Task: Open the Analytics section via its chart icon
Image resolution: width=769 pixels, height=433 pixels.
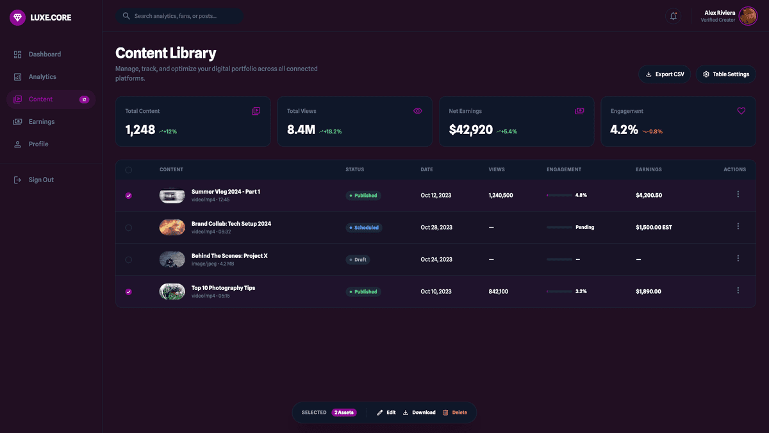Action: pos(18,76)
